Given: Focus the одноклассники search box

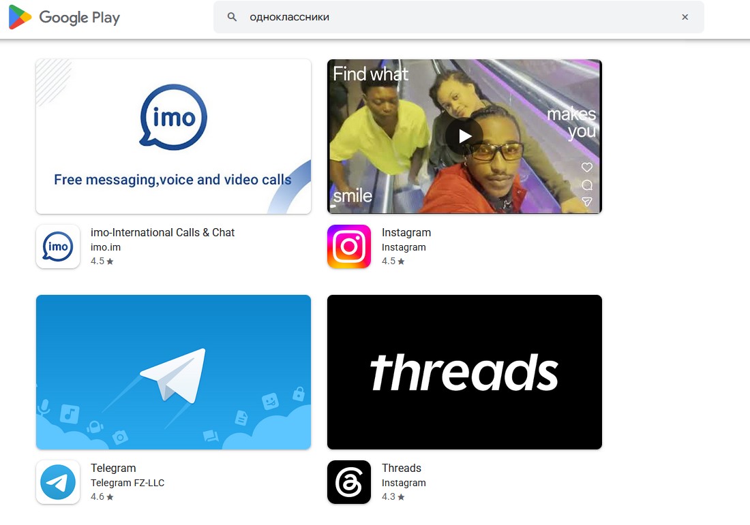Looking at the screenshot, I should [x=458, y=17].
